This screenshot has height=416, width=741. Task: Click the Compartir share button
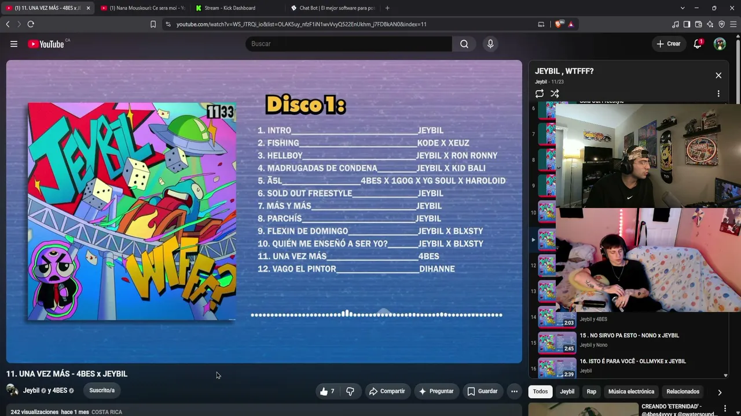[387, 391]
